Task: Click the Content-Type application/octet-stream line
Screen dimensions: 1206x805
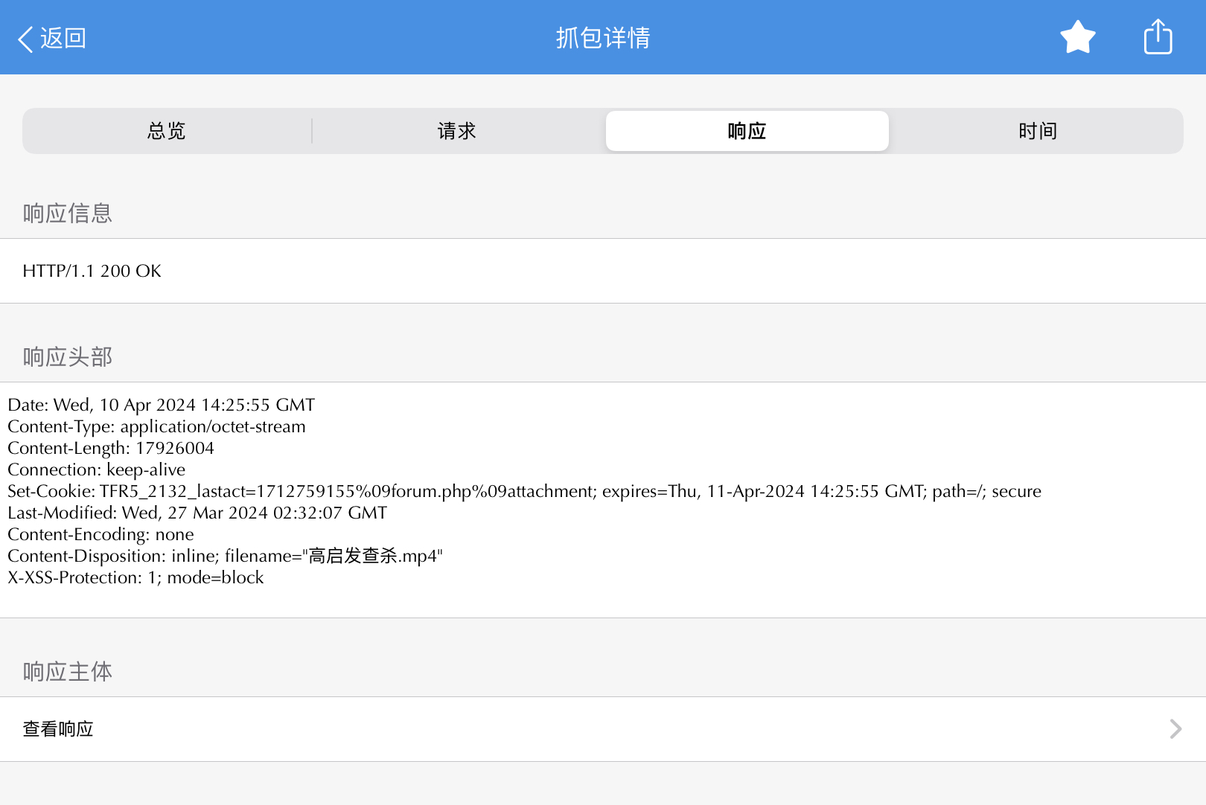Action: (156, 426)
